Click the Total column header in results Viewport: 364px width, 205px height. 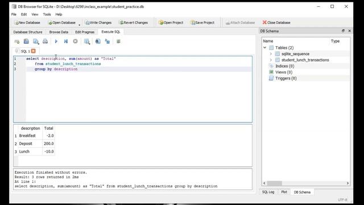click(49, 128)
